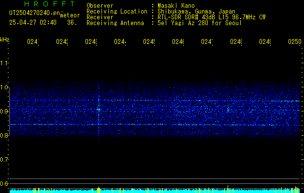
Task: Click the 0244 time marker
Action: click(120, 42)
